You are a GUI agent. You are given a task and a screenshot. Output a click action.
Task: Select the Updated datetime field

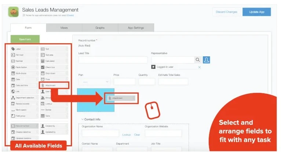pyautogui.click(x=25, y=138)
